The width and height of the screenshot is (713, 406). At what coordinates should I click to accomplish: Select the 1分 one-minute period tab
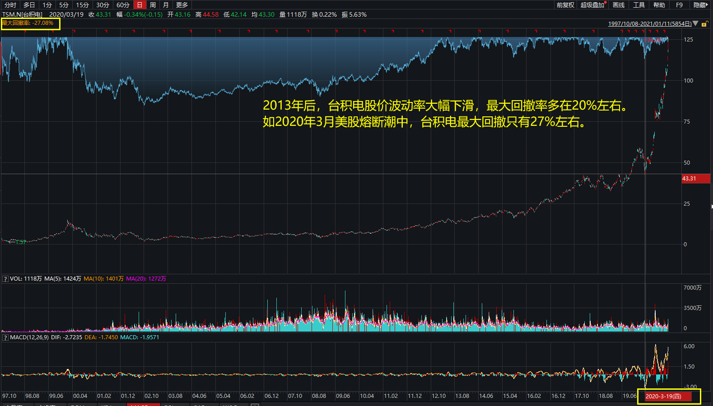(x=47, y=5)
